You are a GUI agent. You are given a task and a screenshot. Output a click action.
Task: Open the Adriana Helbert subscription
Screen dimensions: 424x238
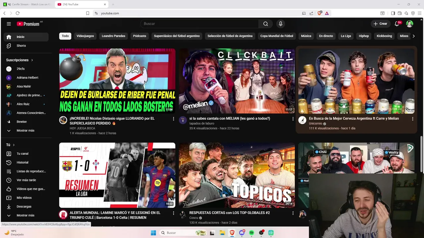(26, 78)
